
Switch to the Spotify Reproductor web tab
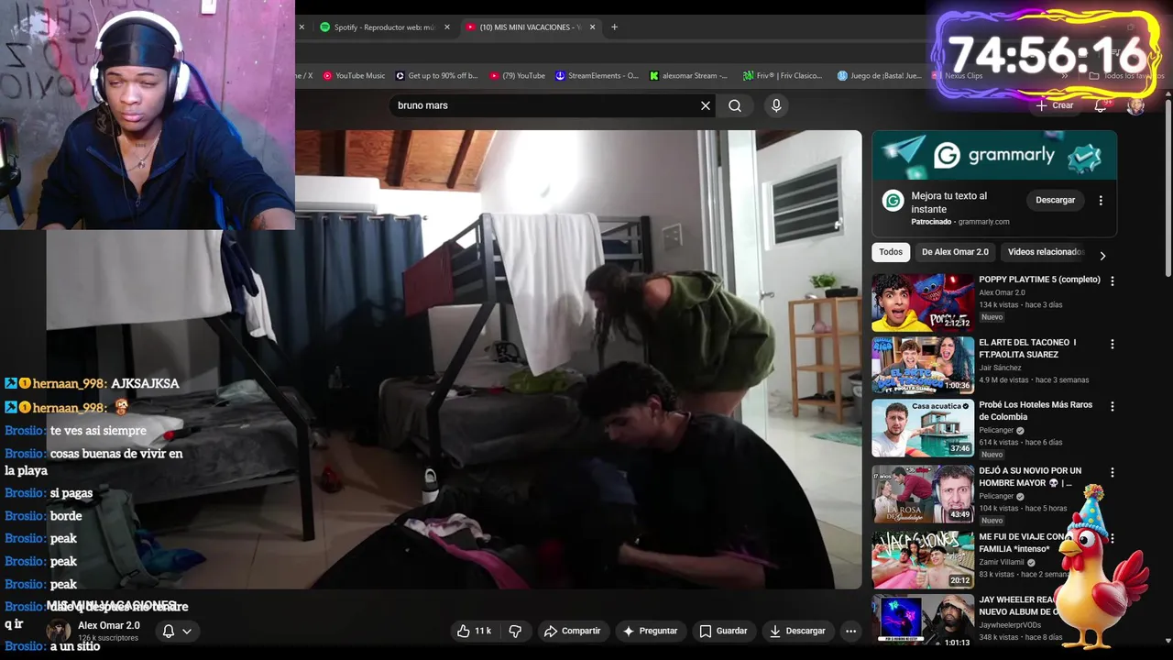point(384,27)
